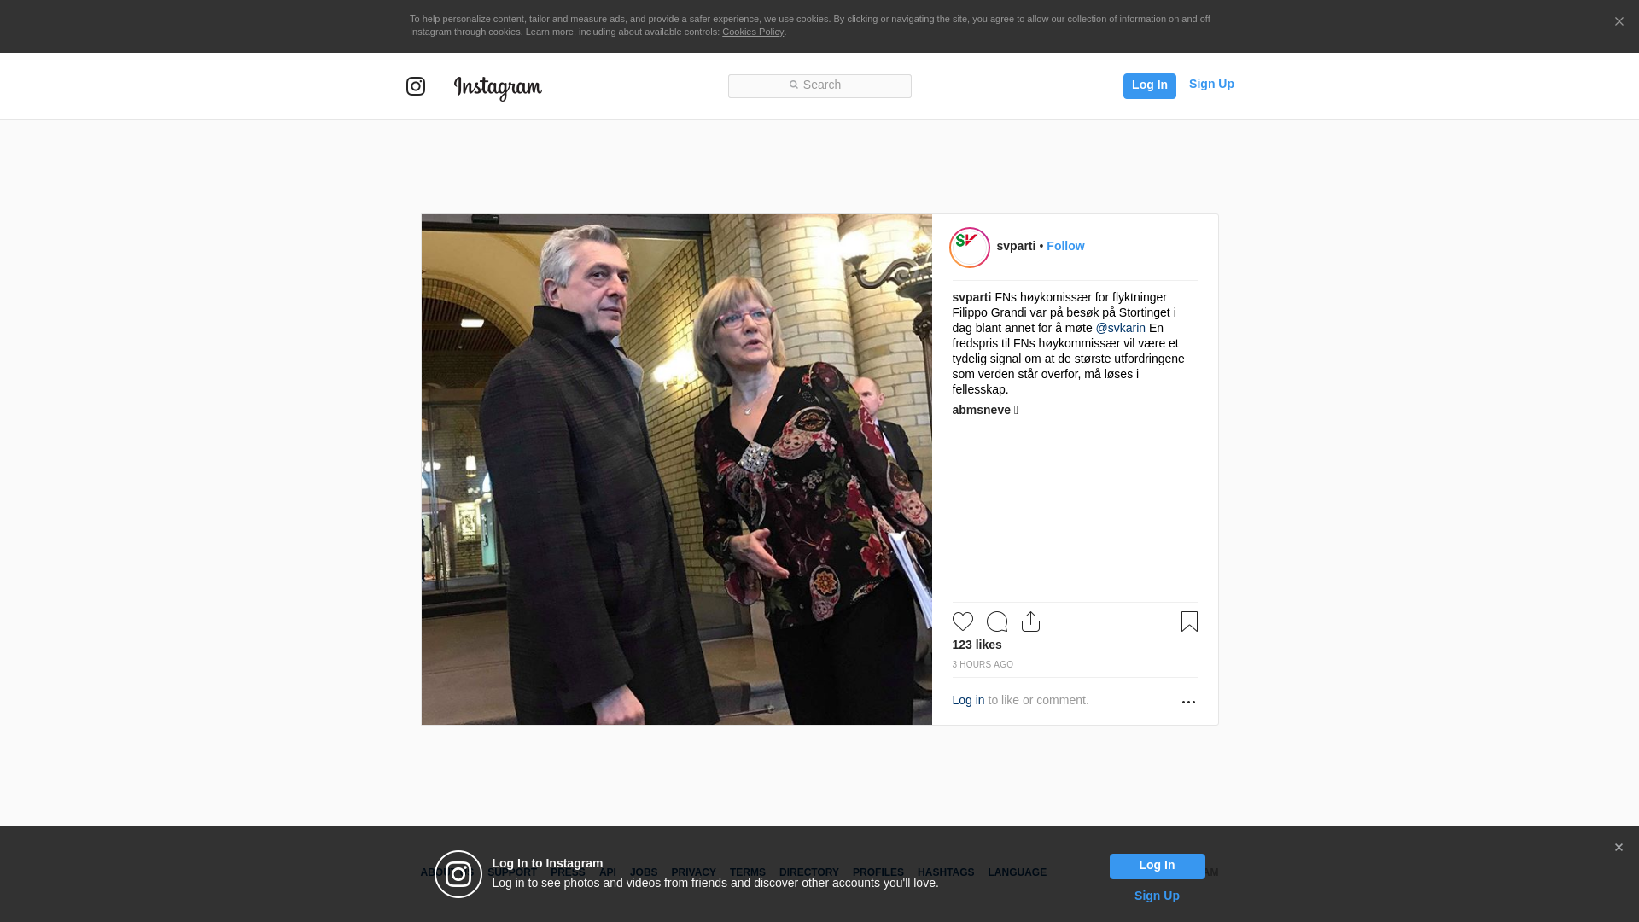Open the DIRECTORY footer link
Image resolution: width=1639 pixels, height=922 pixels.
(x=808, y=872)
